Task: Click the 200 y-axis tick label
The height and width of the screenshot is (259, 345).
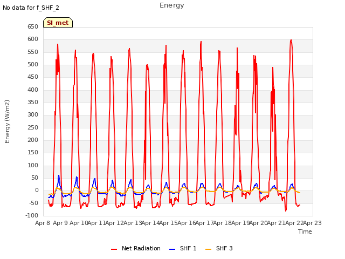Action: (33, 140)
